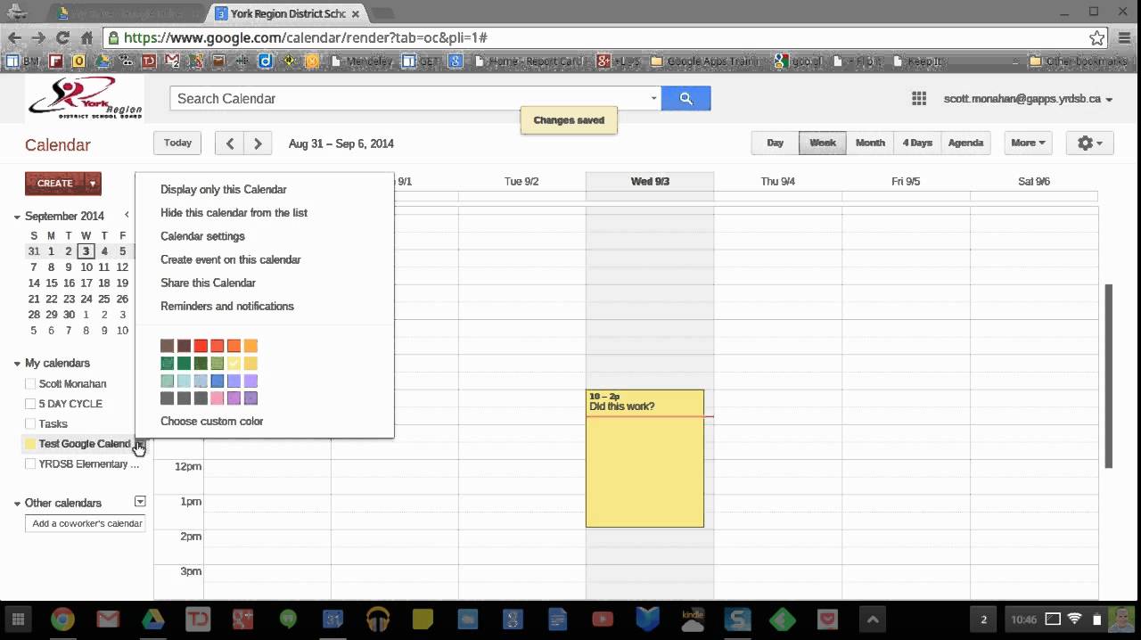Open the More dropdown
Viewport: 1141px width, 640px height.
(x=1028, y=143)
